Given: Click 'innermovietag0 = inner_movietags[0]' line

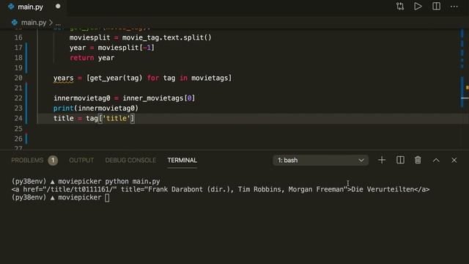Looking at the screenshot, I should click(x=124, y=98).
